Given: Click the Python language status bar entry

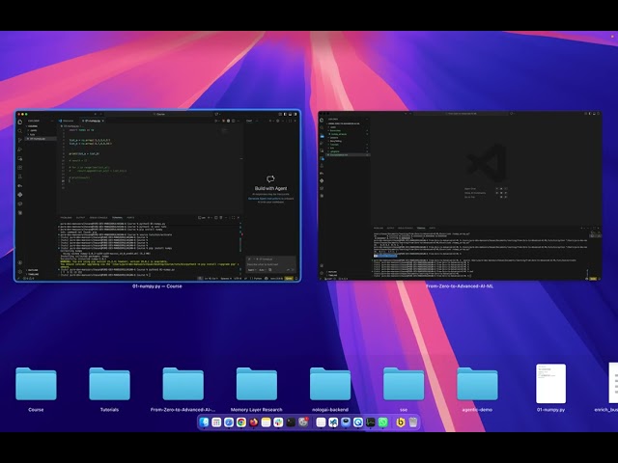Looking at the screenshot, I should coord(258,279).
